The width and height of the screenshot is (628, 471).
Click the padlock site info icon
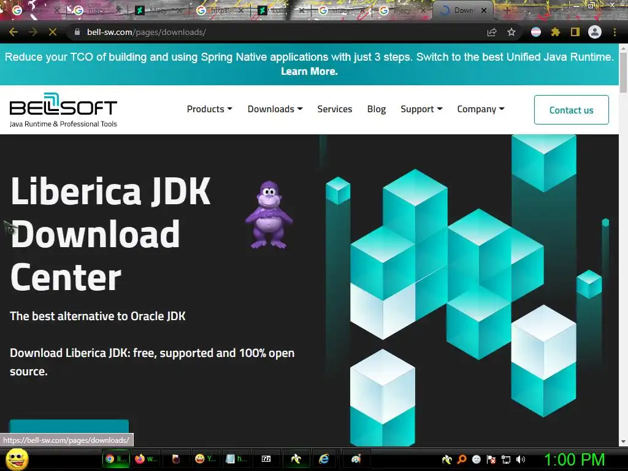(77, 32)
